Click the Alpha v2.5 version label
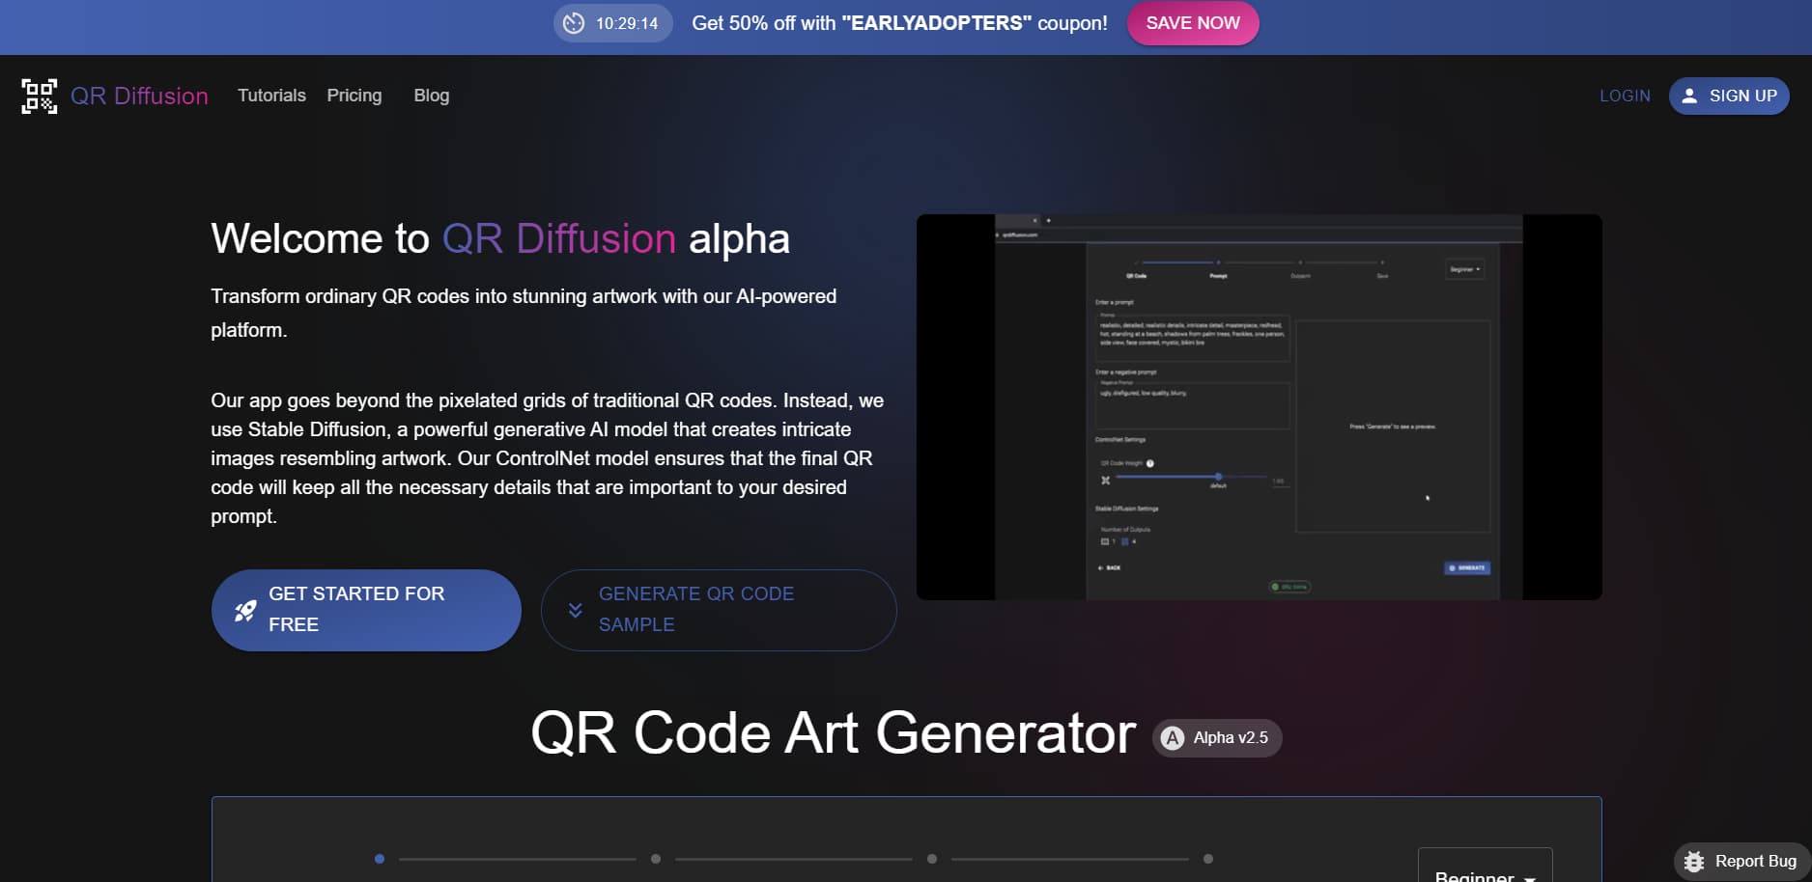Image resolution: width=1812 pixels, height=882 pixels. (1231, 738)
